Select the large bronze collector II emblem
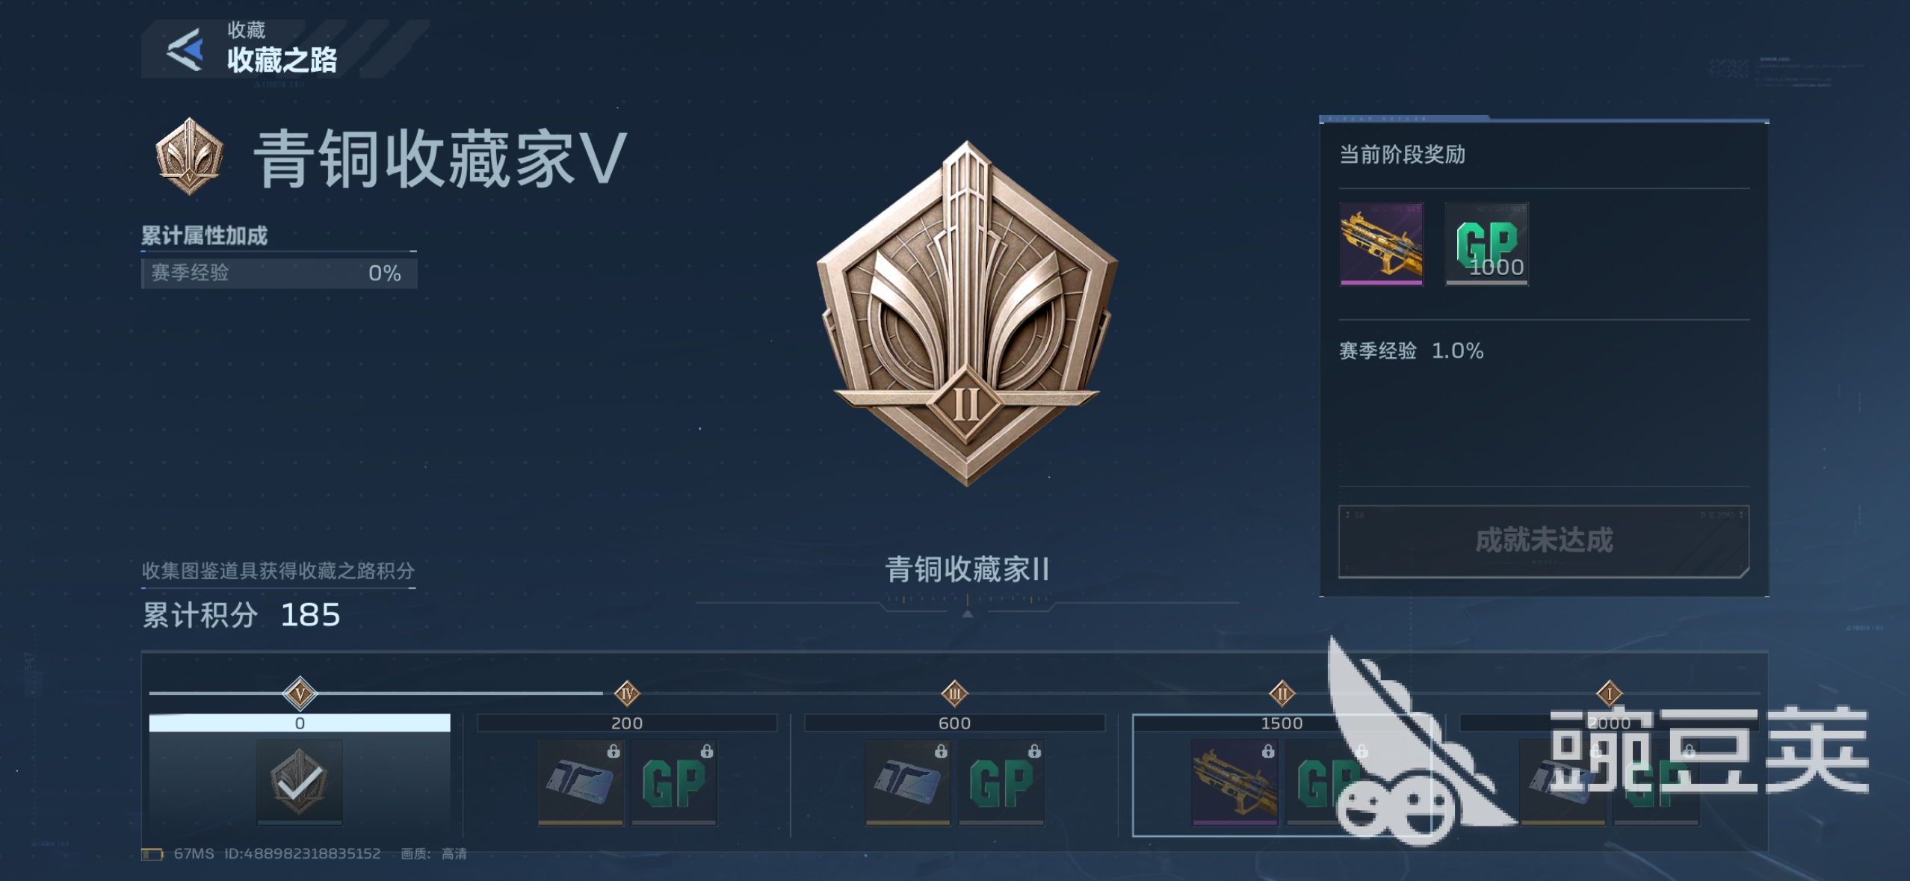1910x881 pixels. click(x=967, y=314)
